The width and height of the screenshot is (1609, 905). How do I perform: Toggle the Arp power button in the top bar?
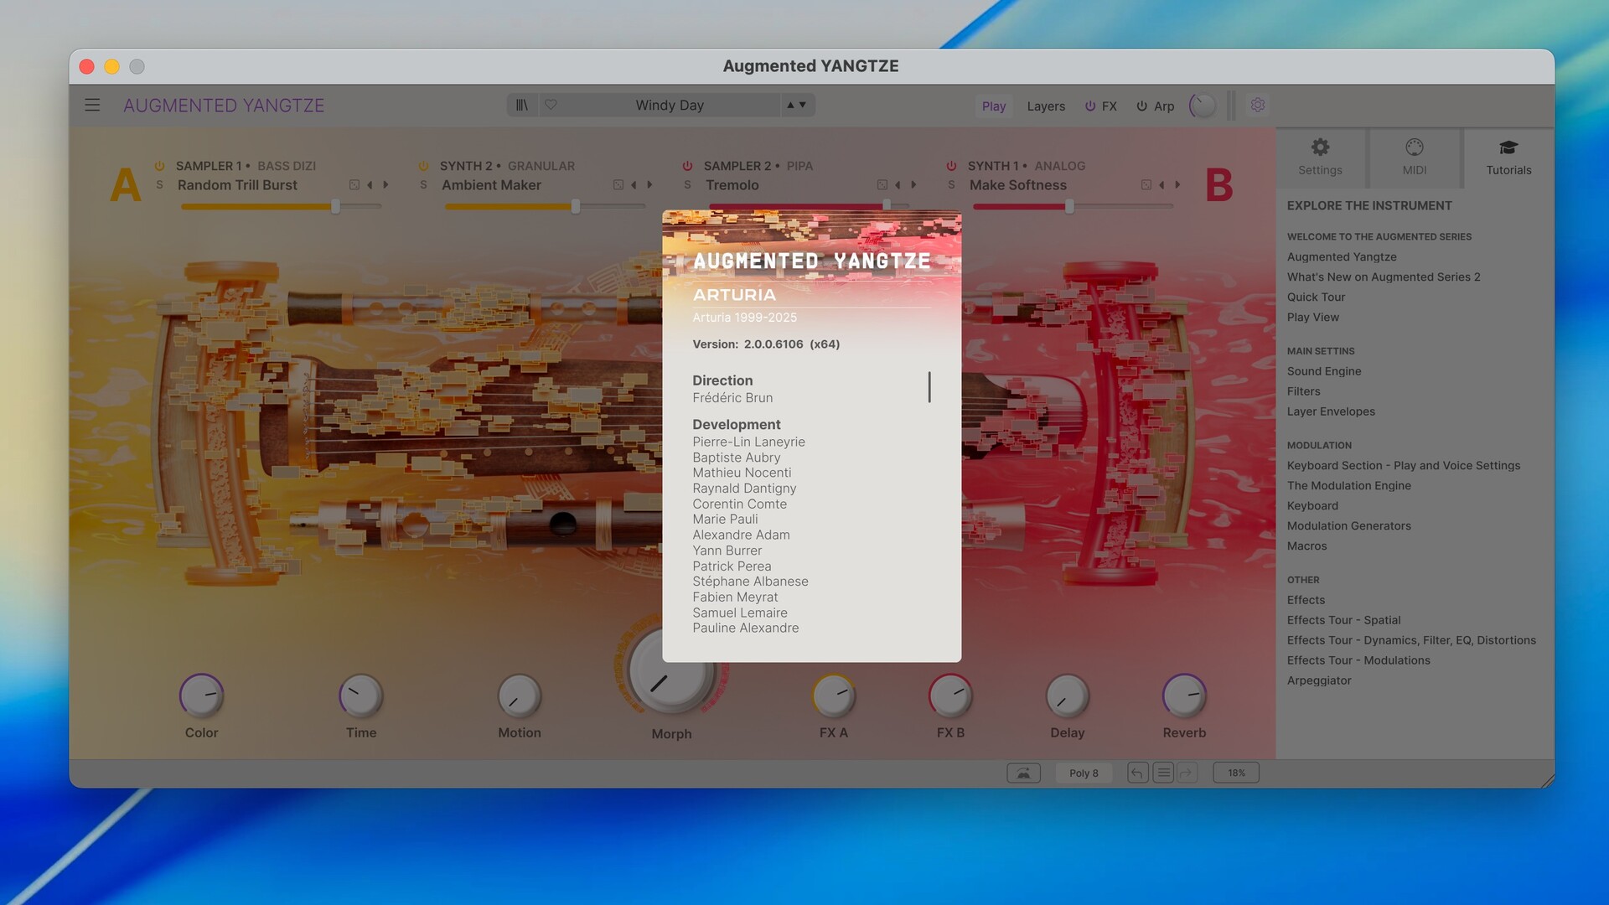(x=1141, y=106)
